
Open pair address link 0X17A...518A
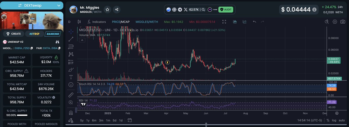pyautogui.click(x=50, y=48)
